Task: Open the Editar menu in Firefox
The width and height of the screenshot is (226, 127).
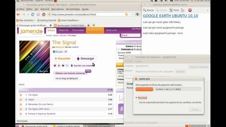Action: click(x=29, y=9)
